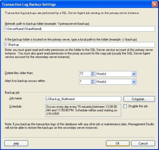
Task: Confirm settings with the OK button
Action: (x=118, y=143)
